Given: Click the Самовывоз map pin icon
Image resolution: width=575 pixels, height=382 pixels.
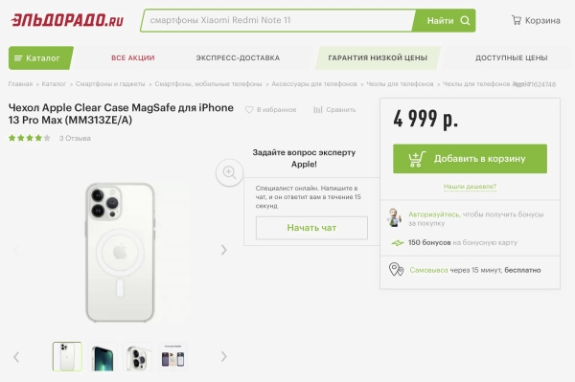Looking at the screenshot, I should pos(396,270).
